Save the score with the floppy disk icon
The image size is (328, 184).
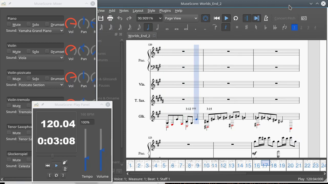tap(101, 18)
